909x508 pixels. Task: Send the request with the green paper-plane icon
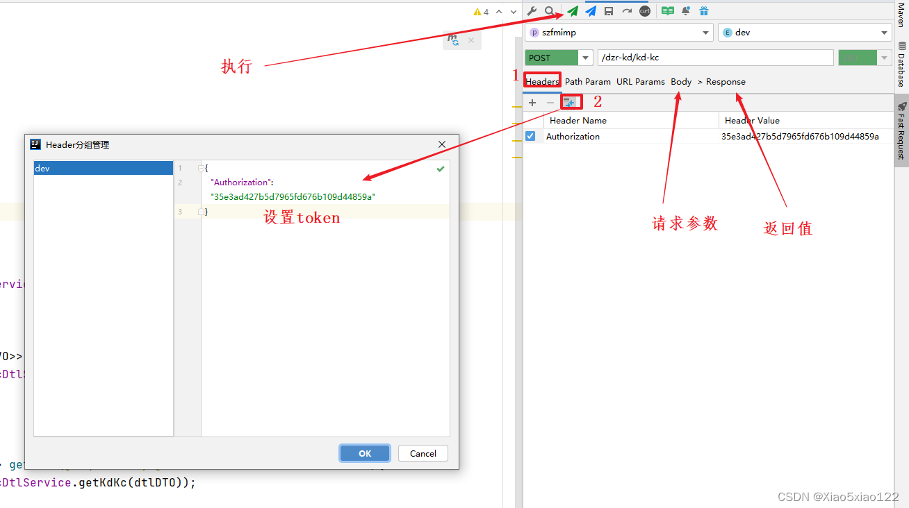(573, 11)
